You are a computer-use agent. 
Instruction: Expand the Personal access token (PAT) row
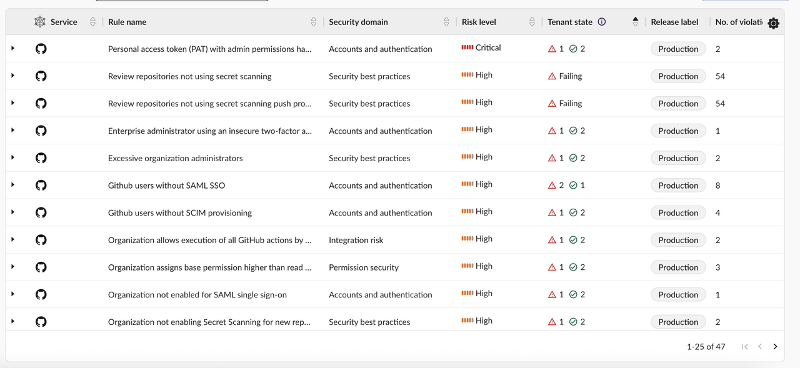point(12,48)
